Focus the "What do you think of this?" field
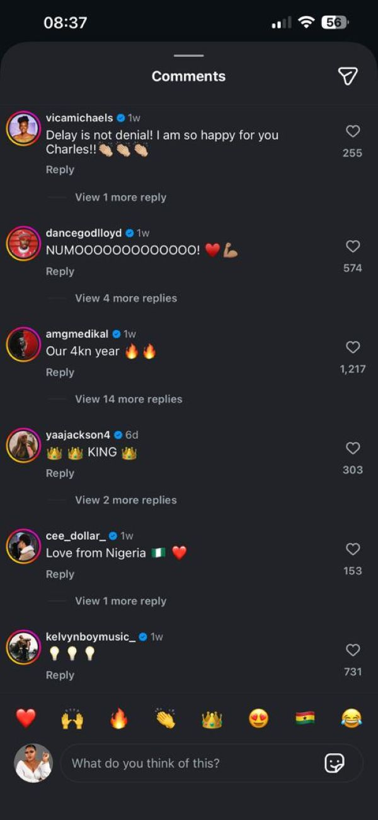The width and height of the screenshot is (378, 820). (x=189, y=763)
